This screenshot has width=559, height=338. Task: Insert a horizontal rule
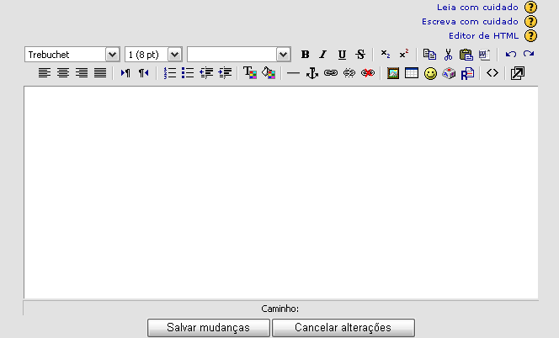tap(293, 73)
